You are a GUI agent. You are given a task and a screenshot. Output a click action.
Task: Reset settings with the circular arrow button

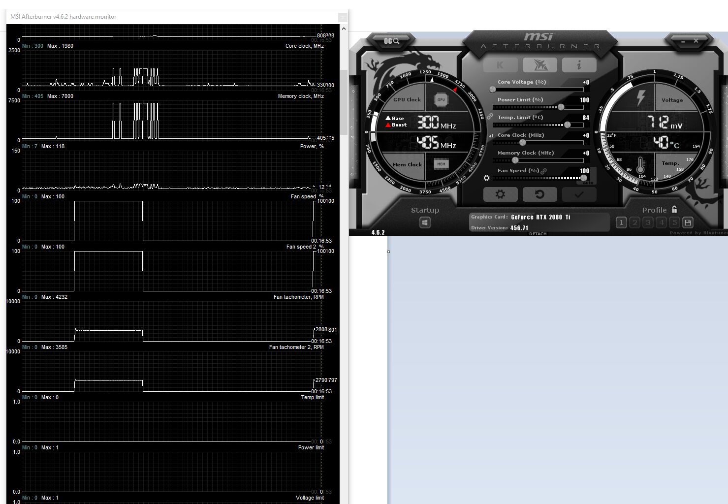539,194
